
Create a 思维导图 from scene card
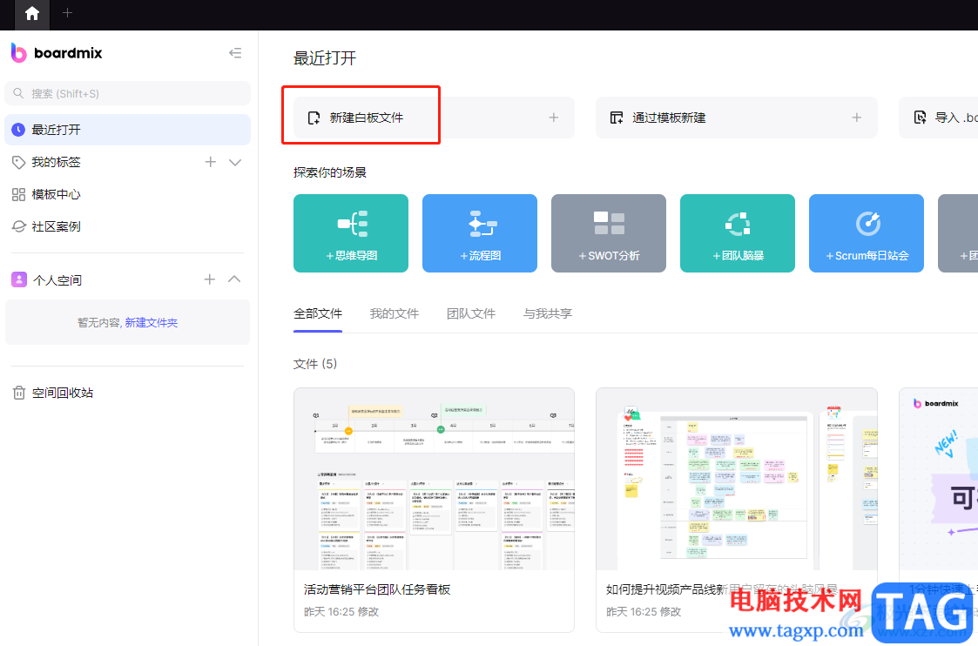(351, 233)
